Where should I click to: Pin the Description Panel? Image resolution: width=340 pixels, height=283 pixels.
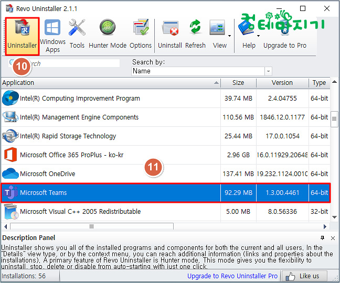click(323, 238)
